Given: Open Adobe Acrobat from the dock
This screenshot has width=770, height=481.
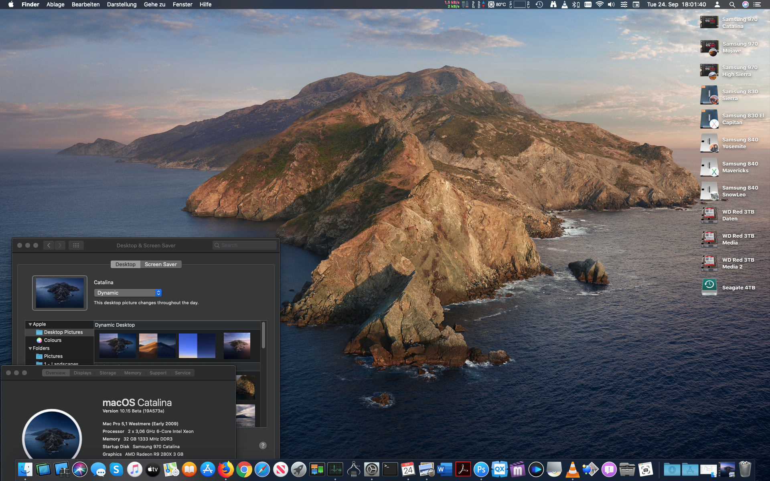Looking at the screenshot, I should coord(463,469).
